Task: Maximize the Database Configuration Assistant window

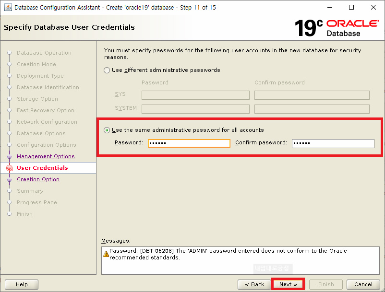Action: (351, 7)
